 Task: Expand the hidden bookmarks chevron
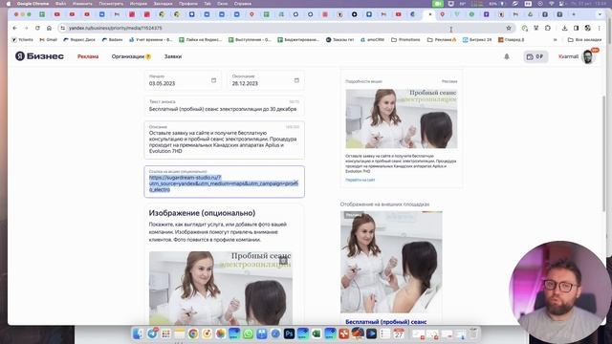555,40
